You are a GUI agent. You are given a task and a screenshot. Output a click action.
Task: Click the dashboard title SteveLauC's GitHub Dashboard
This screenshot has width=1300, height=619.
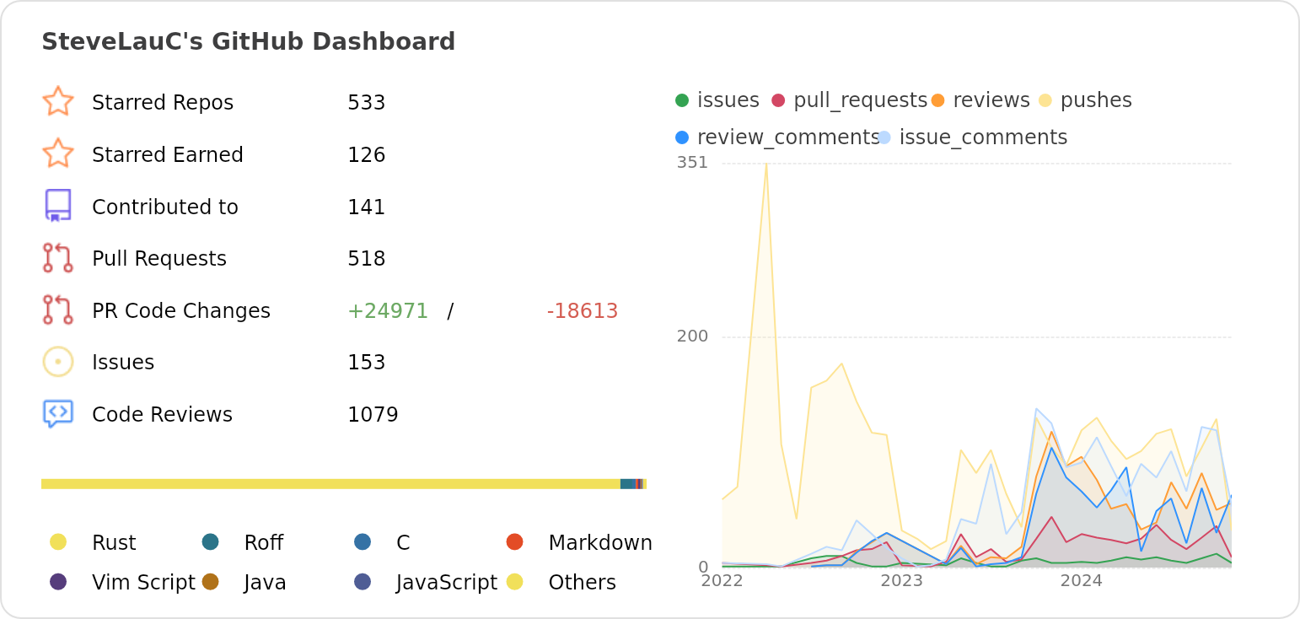(x=249, y=41)
